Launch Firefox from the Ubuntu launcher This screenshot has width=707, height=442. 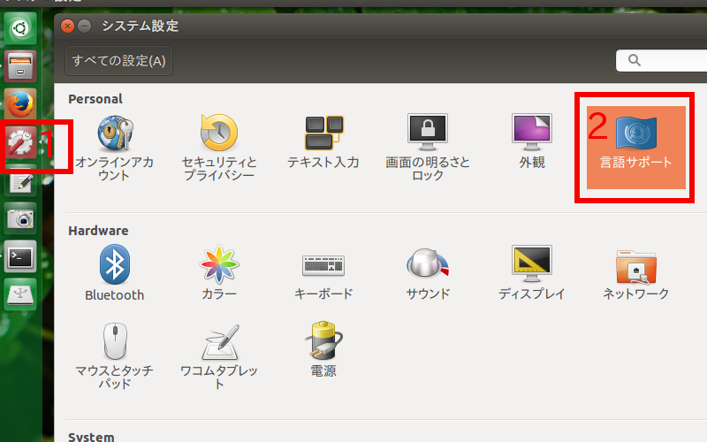20,103
